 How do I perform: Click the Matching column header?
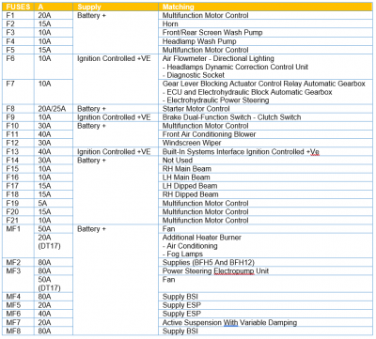click(x=265, y=7)
